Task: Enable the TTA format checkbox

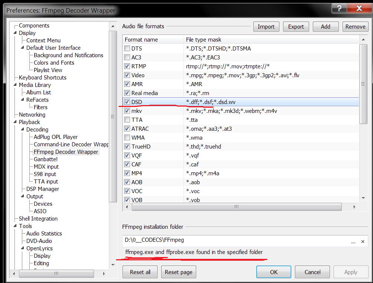Action: pos(127,120)
